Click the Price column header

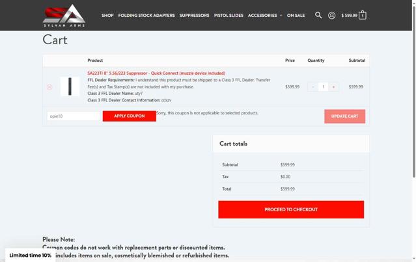coord(290,60)
